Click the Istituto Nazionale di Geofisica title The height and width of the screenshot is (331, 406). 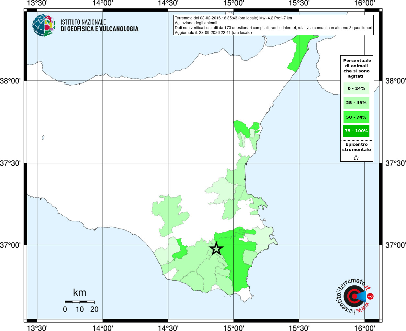point(99,26)
